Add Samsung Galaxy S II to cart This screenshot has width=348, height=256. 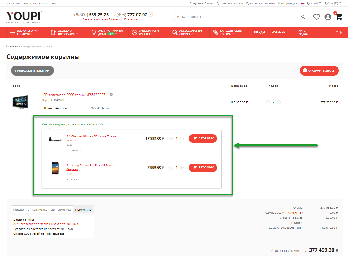pos(203,168)
